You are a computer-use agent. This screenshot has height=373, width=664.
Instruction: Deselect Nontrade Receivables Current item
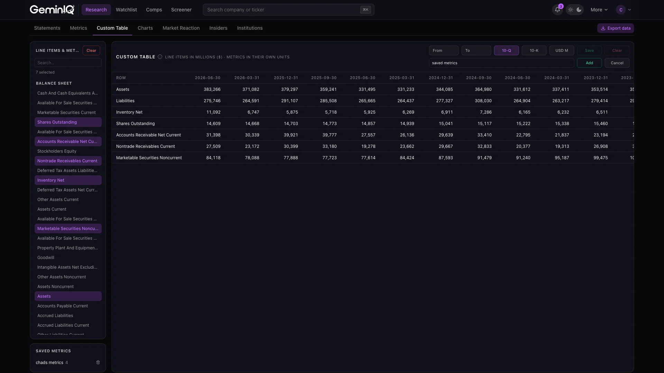(68, 161)
